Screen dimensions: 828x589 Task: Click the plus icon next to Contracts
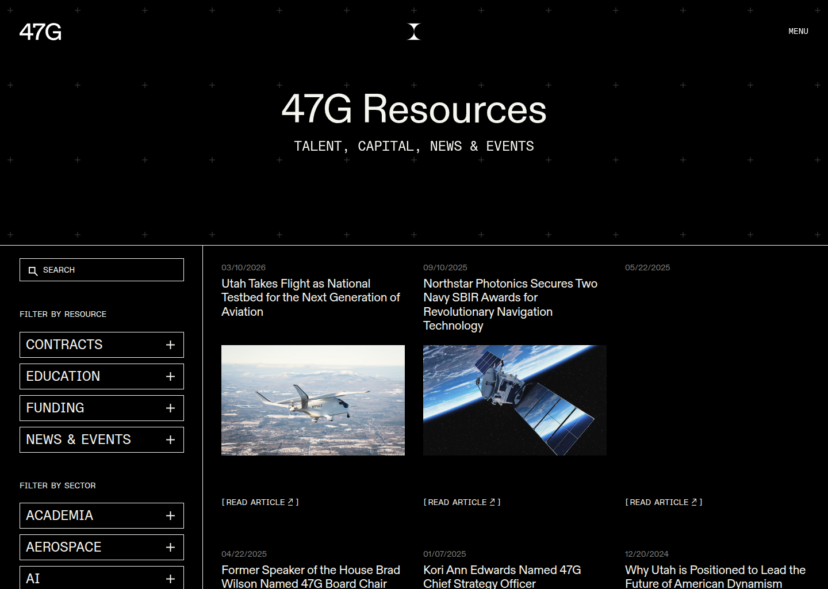tap(170, 345)
